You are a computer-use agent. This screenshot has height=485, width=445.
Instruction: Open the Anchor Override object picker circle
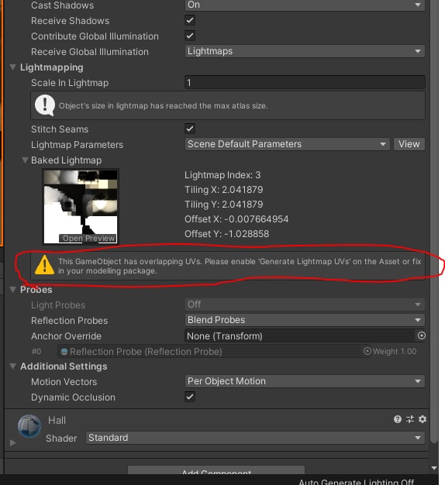tap(421, 335)
